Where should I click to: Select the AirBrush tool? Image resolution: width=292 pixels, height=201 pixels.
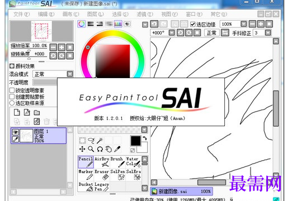[102, 162]
